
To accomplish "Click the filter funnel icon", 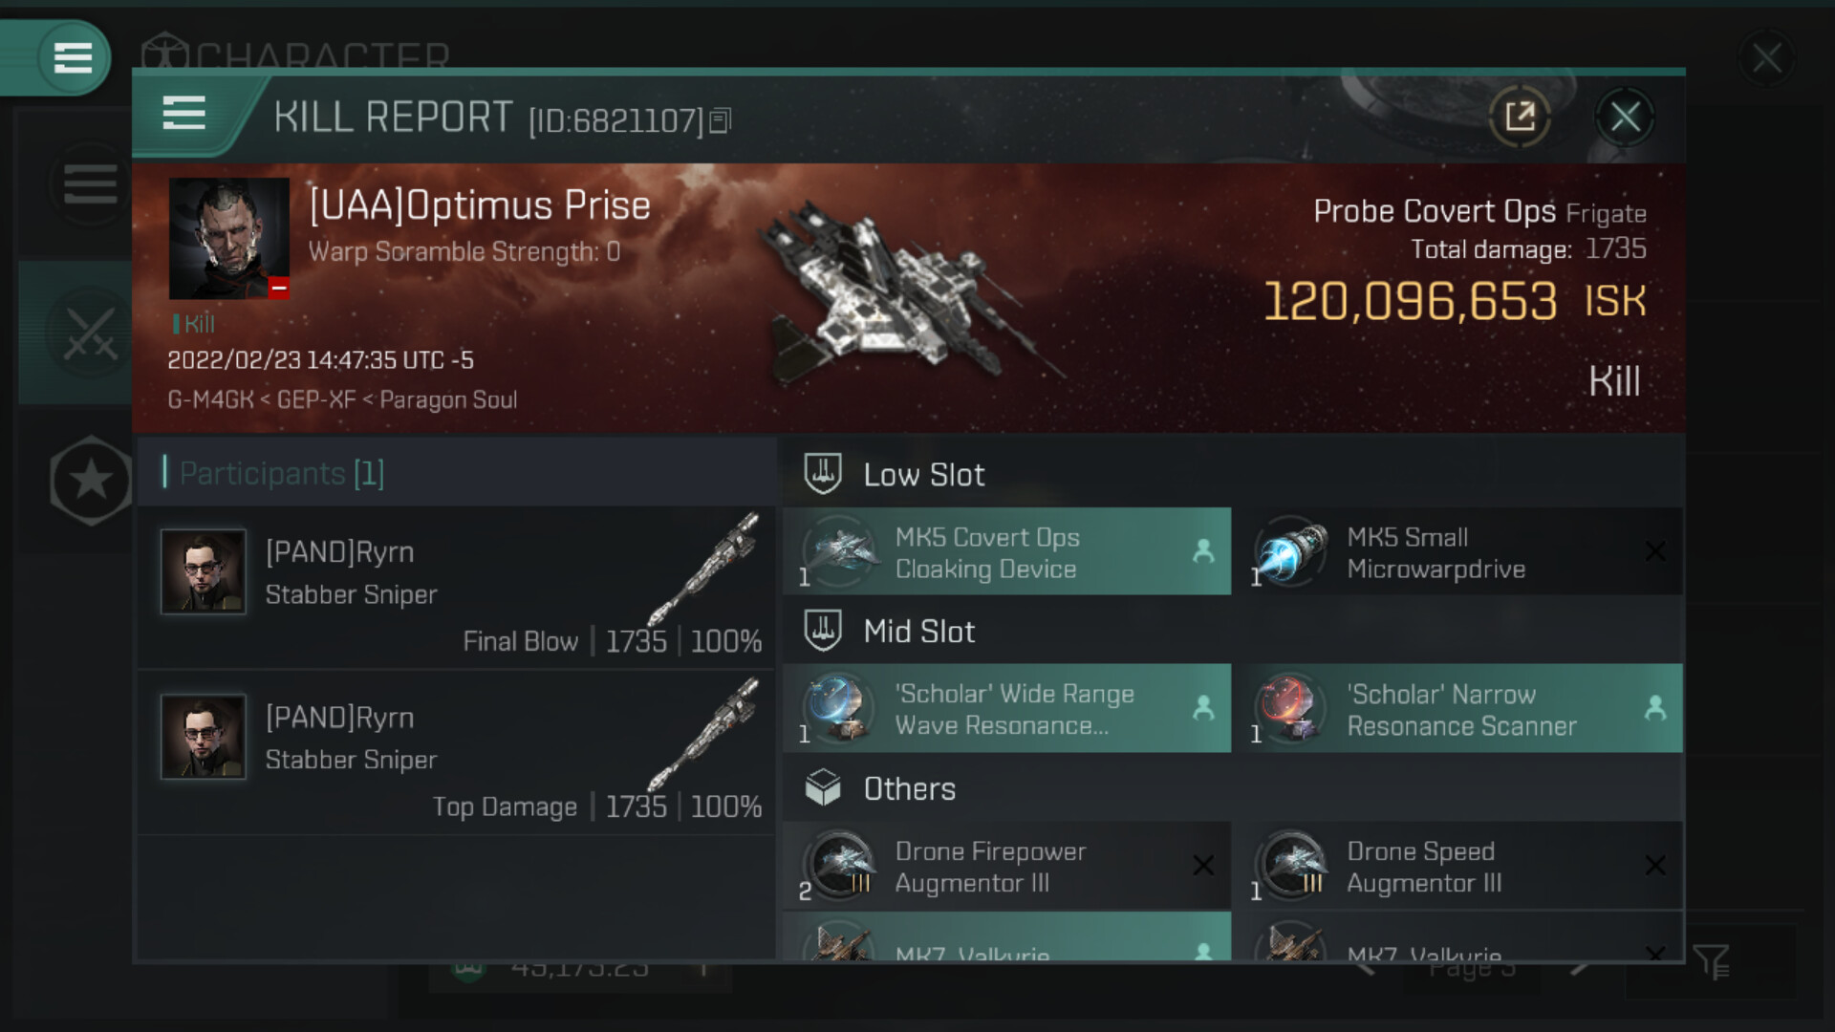I will [1711, 961].
